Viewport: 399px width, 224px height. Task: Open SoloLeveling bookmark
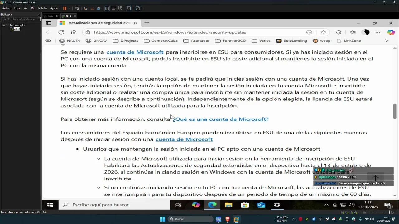point(292,41)
